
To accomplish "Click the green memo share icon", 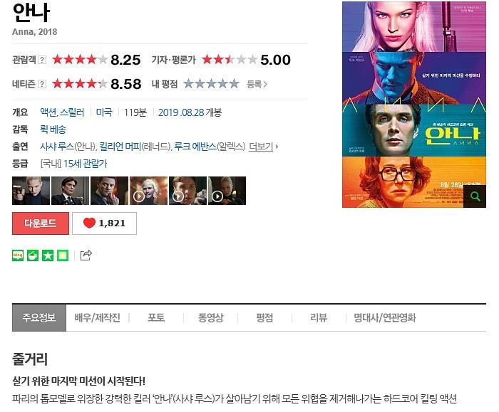I will pos(63,255).
